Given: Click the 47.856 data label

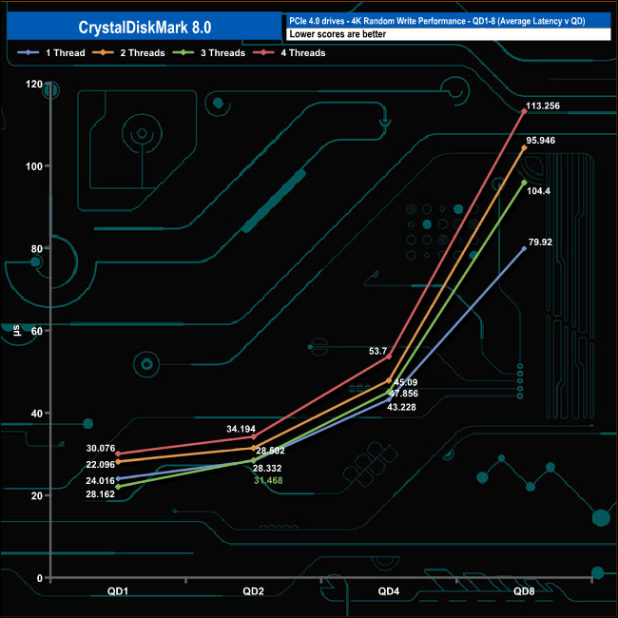Looking at the screenshot, I should 403,394.
